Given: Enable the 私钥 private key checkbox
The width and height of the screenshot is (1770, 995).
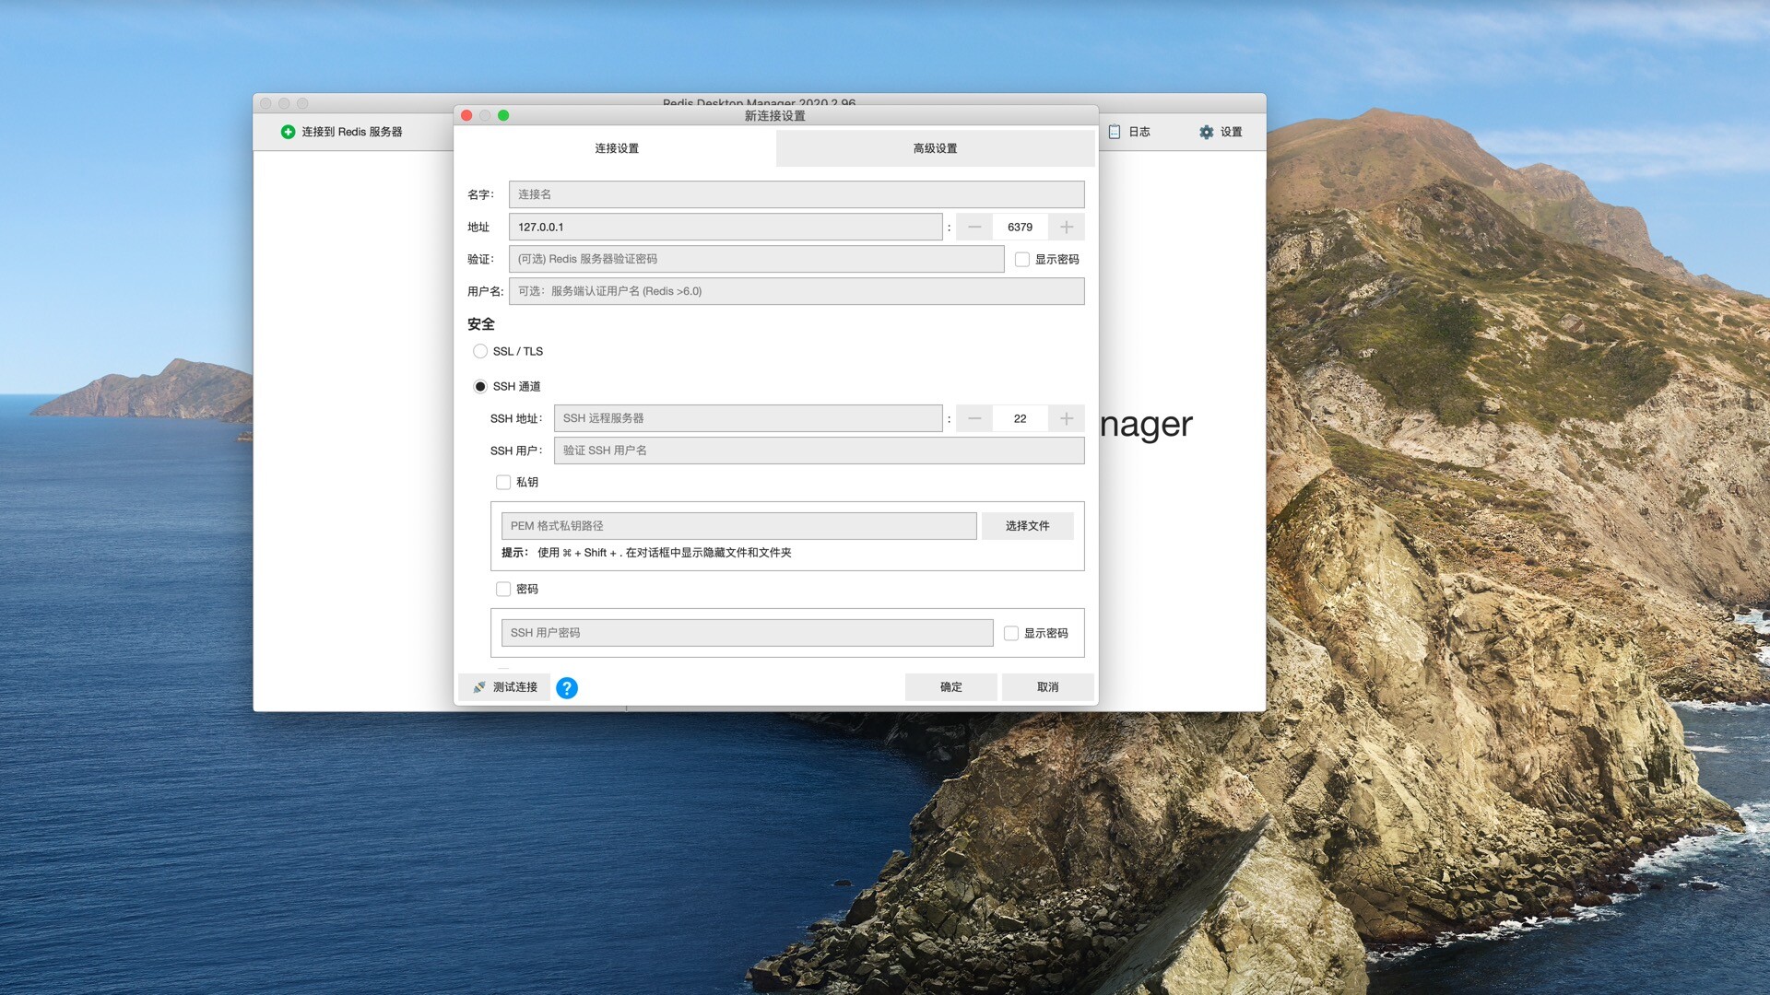Looking at the screenshot, I should (x=503, y=482).
